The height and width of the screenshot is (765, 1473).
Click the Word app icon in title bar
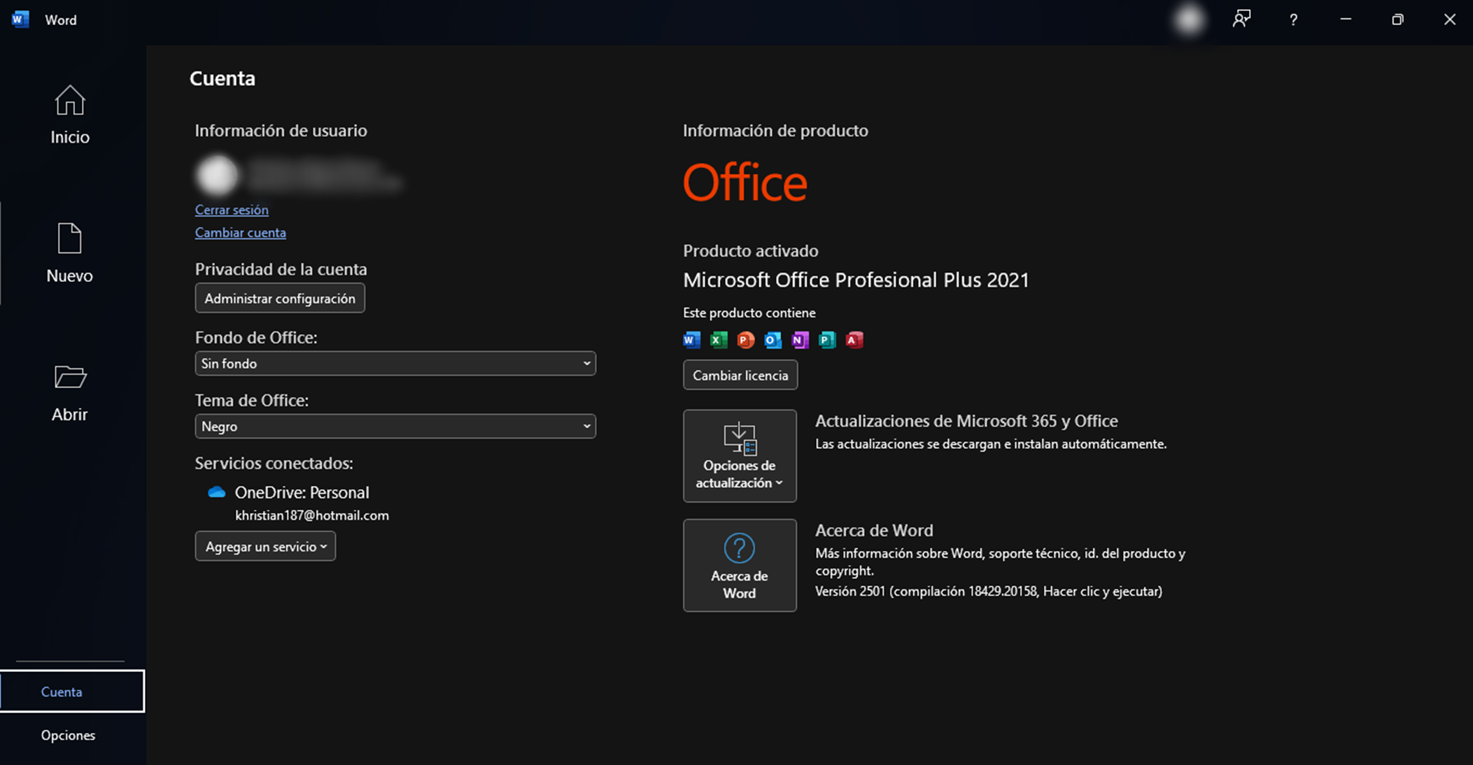(20, 20)
